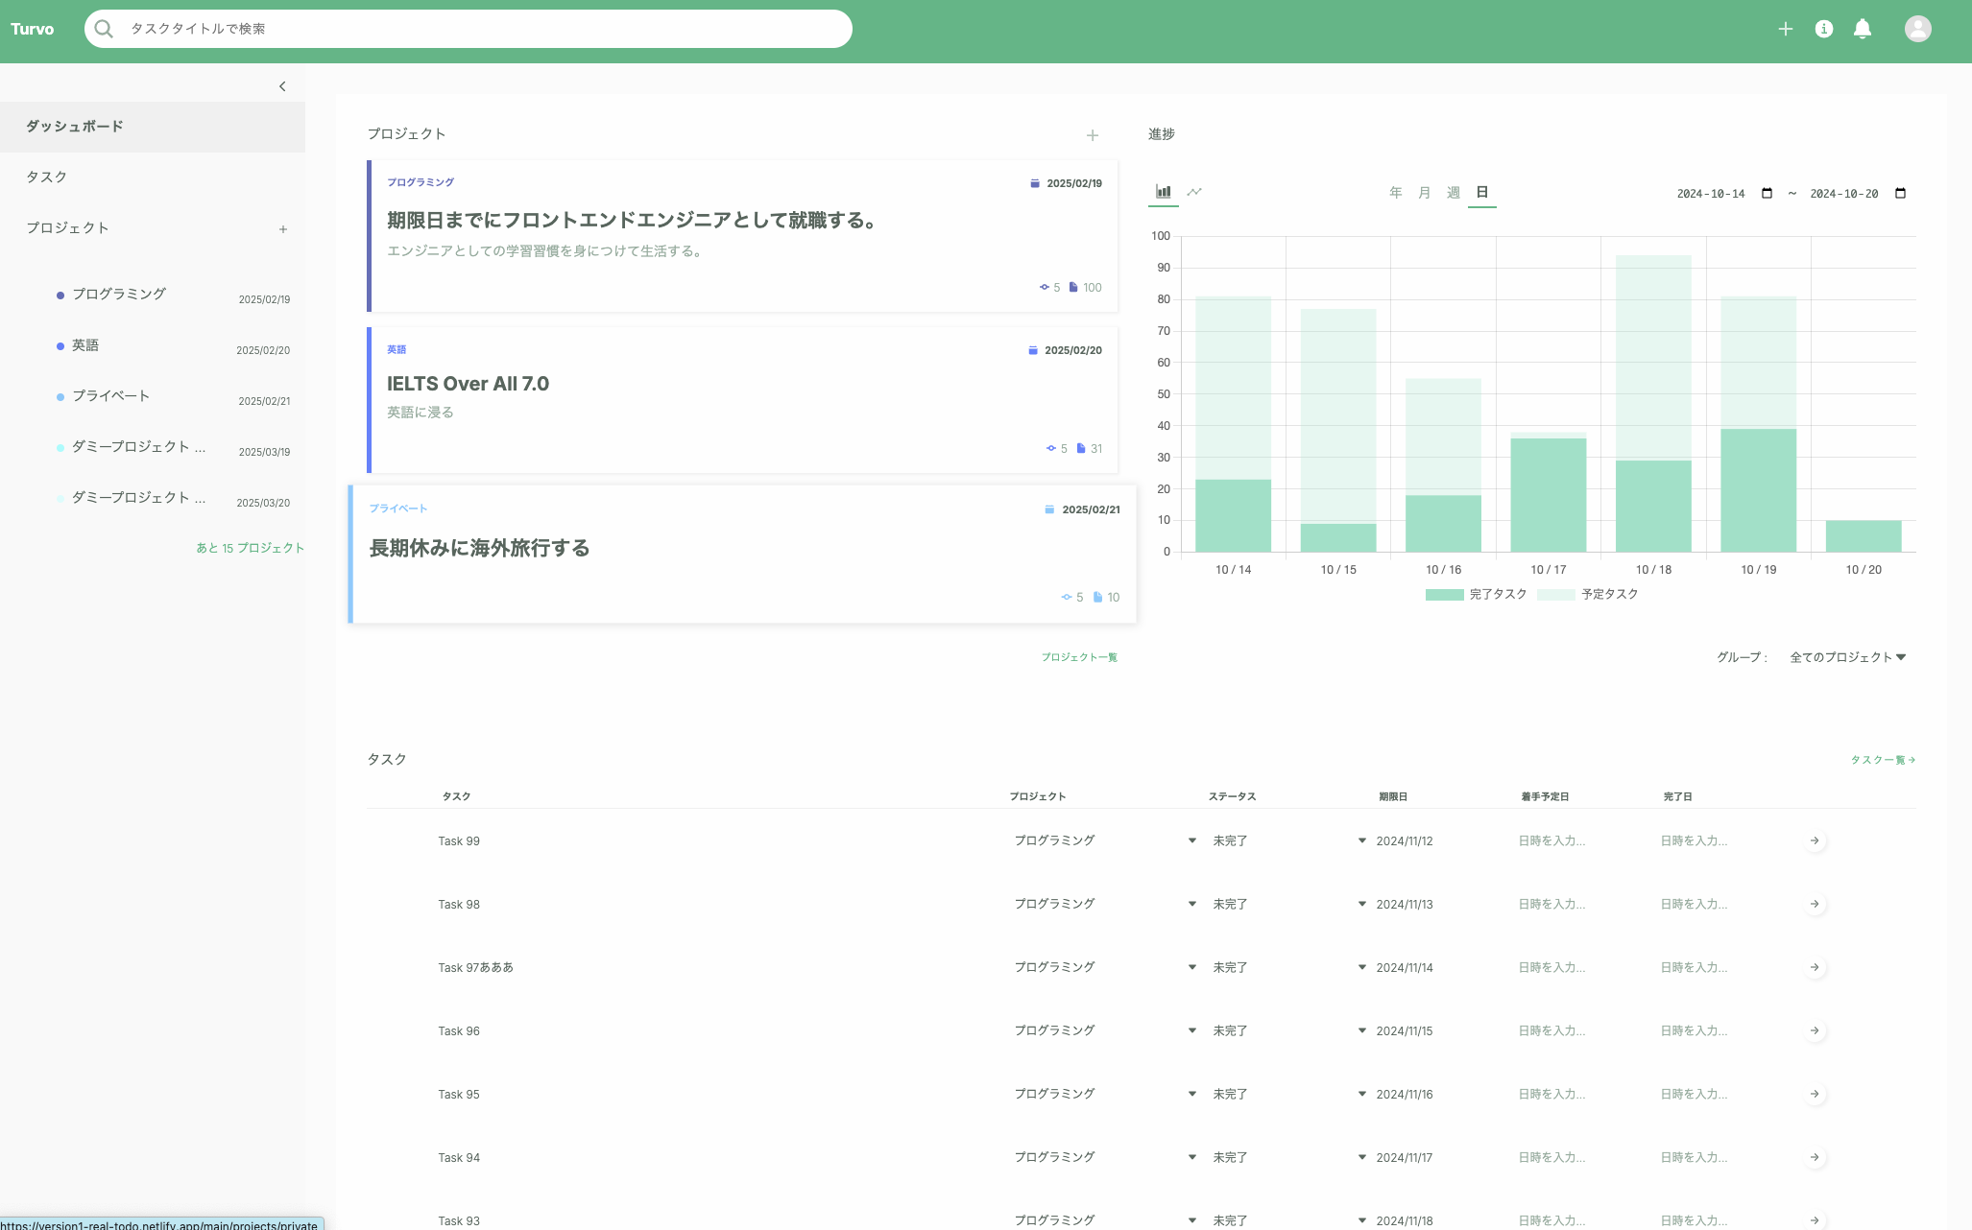Open Task 99 details arrow
The image size is (1972, 1230).
pyautogui.click(x=1814, y=840)
